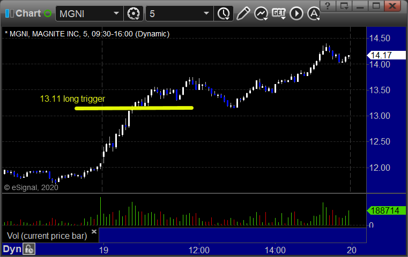Click the 12:00 time axis label
This screenshot has height=257, width=408.
[x=199, y=250]
